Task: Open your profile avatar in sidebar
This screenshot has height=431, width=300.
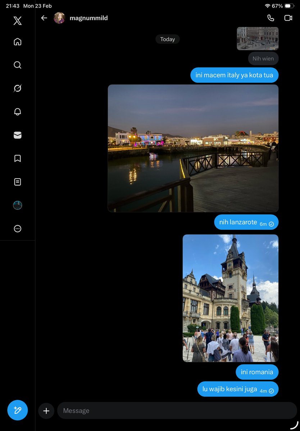Action: (17, 205)
